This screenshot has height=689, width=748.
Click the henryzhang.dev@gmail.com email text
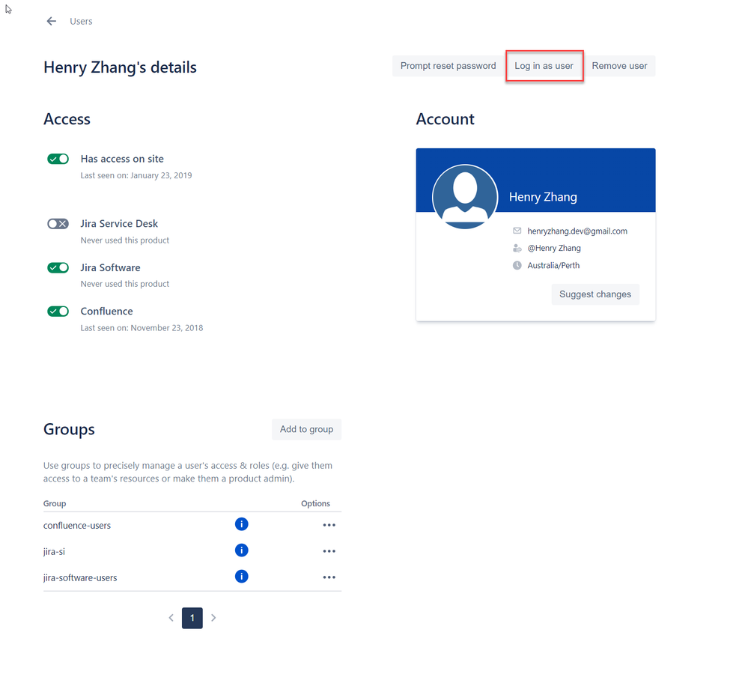[x=577, y=231]
